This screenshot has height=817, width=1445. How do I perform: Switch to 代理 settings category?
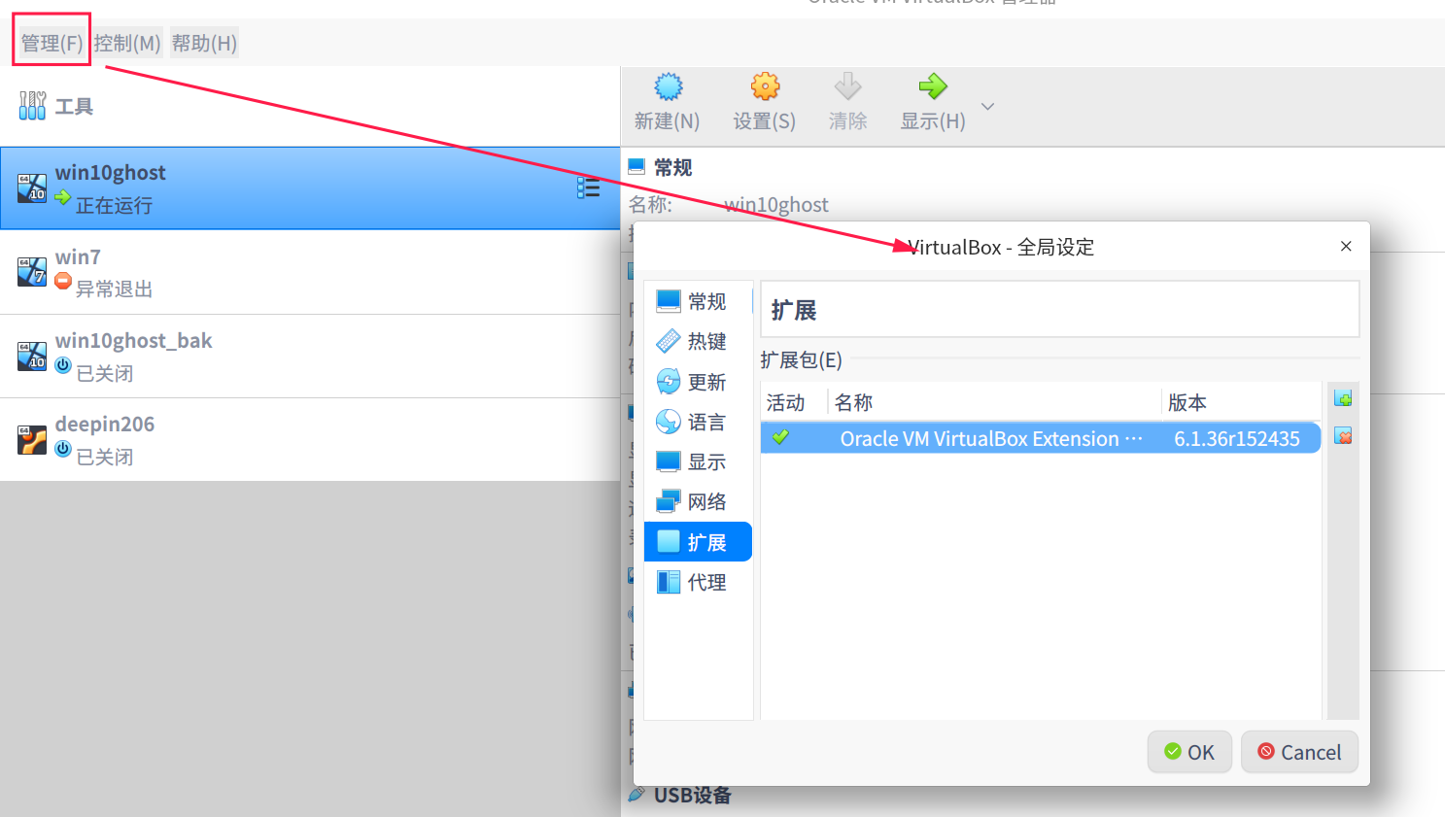tap(698, 582)
